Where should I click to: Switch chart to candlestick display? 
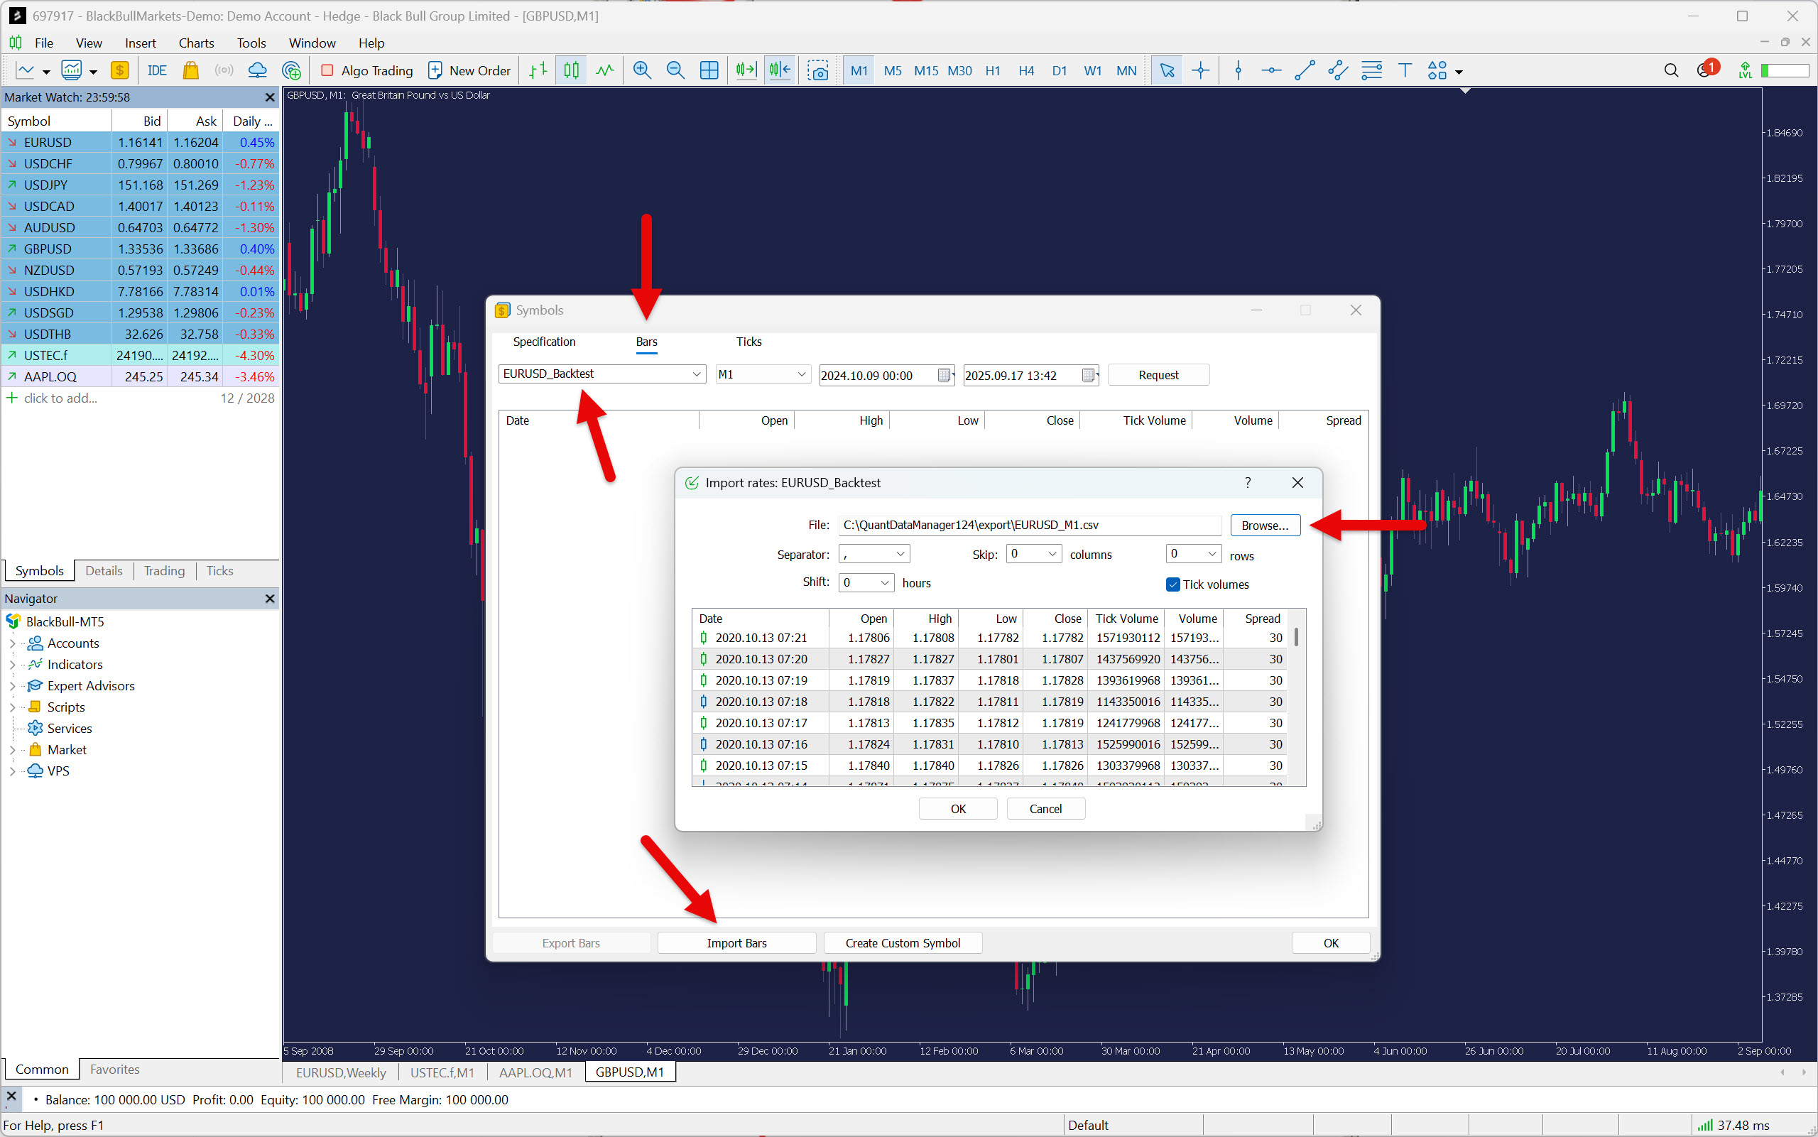coord(572,71)
